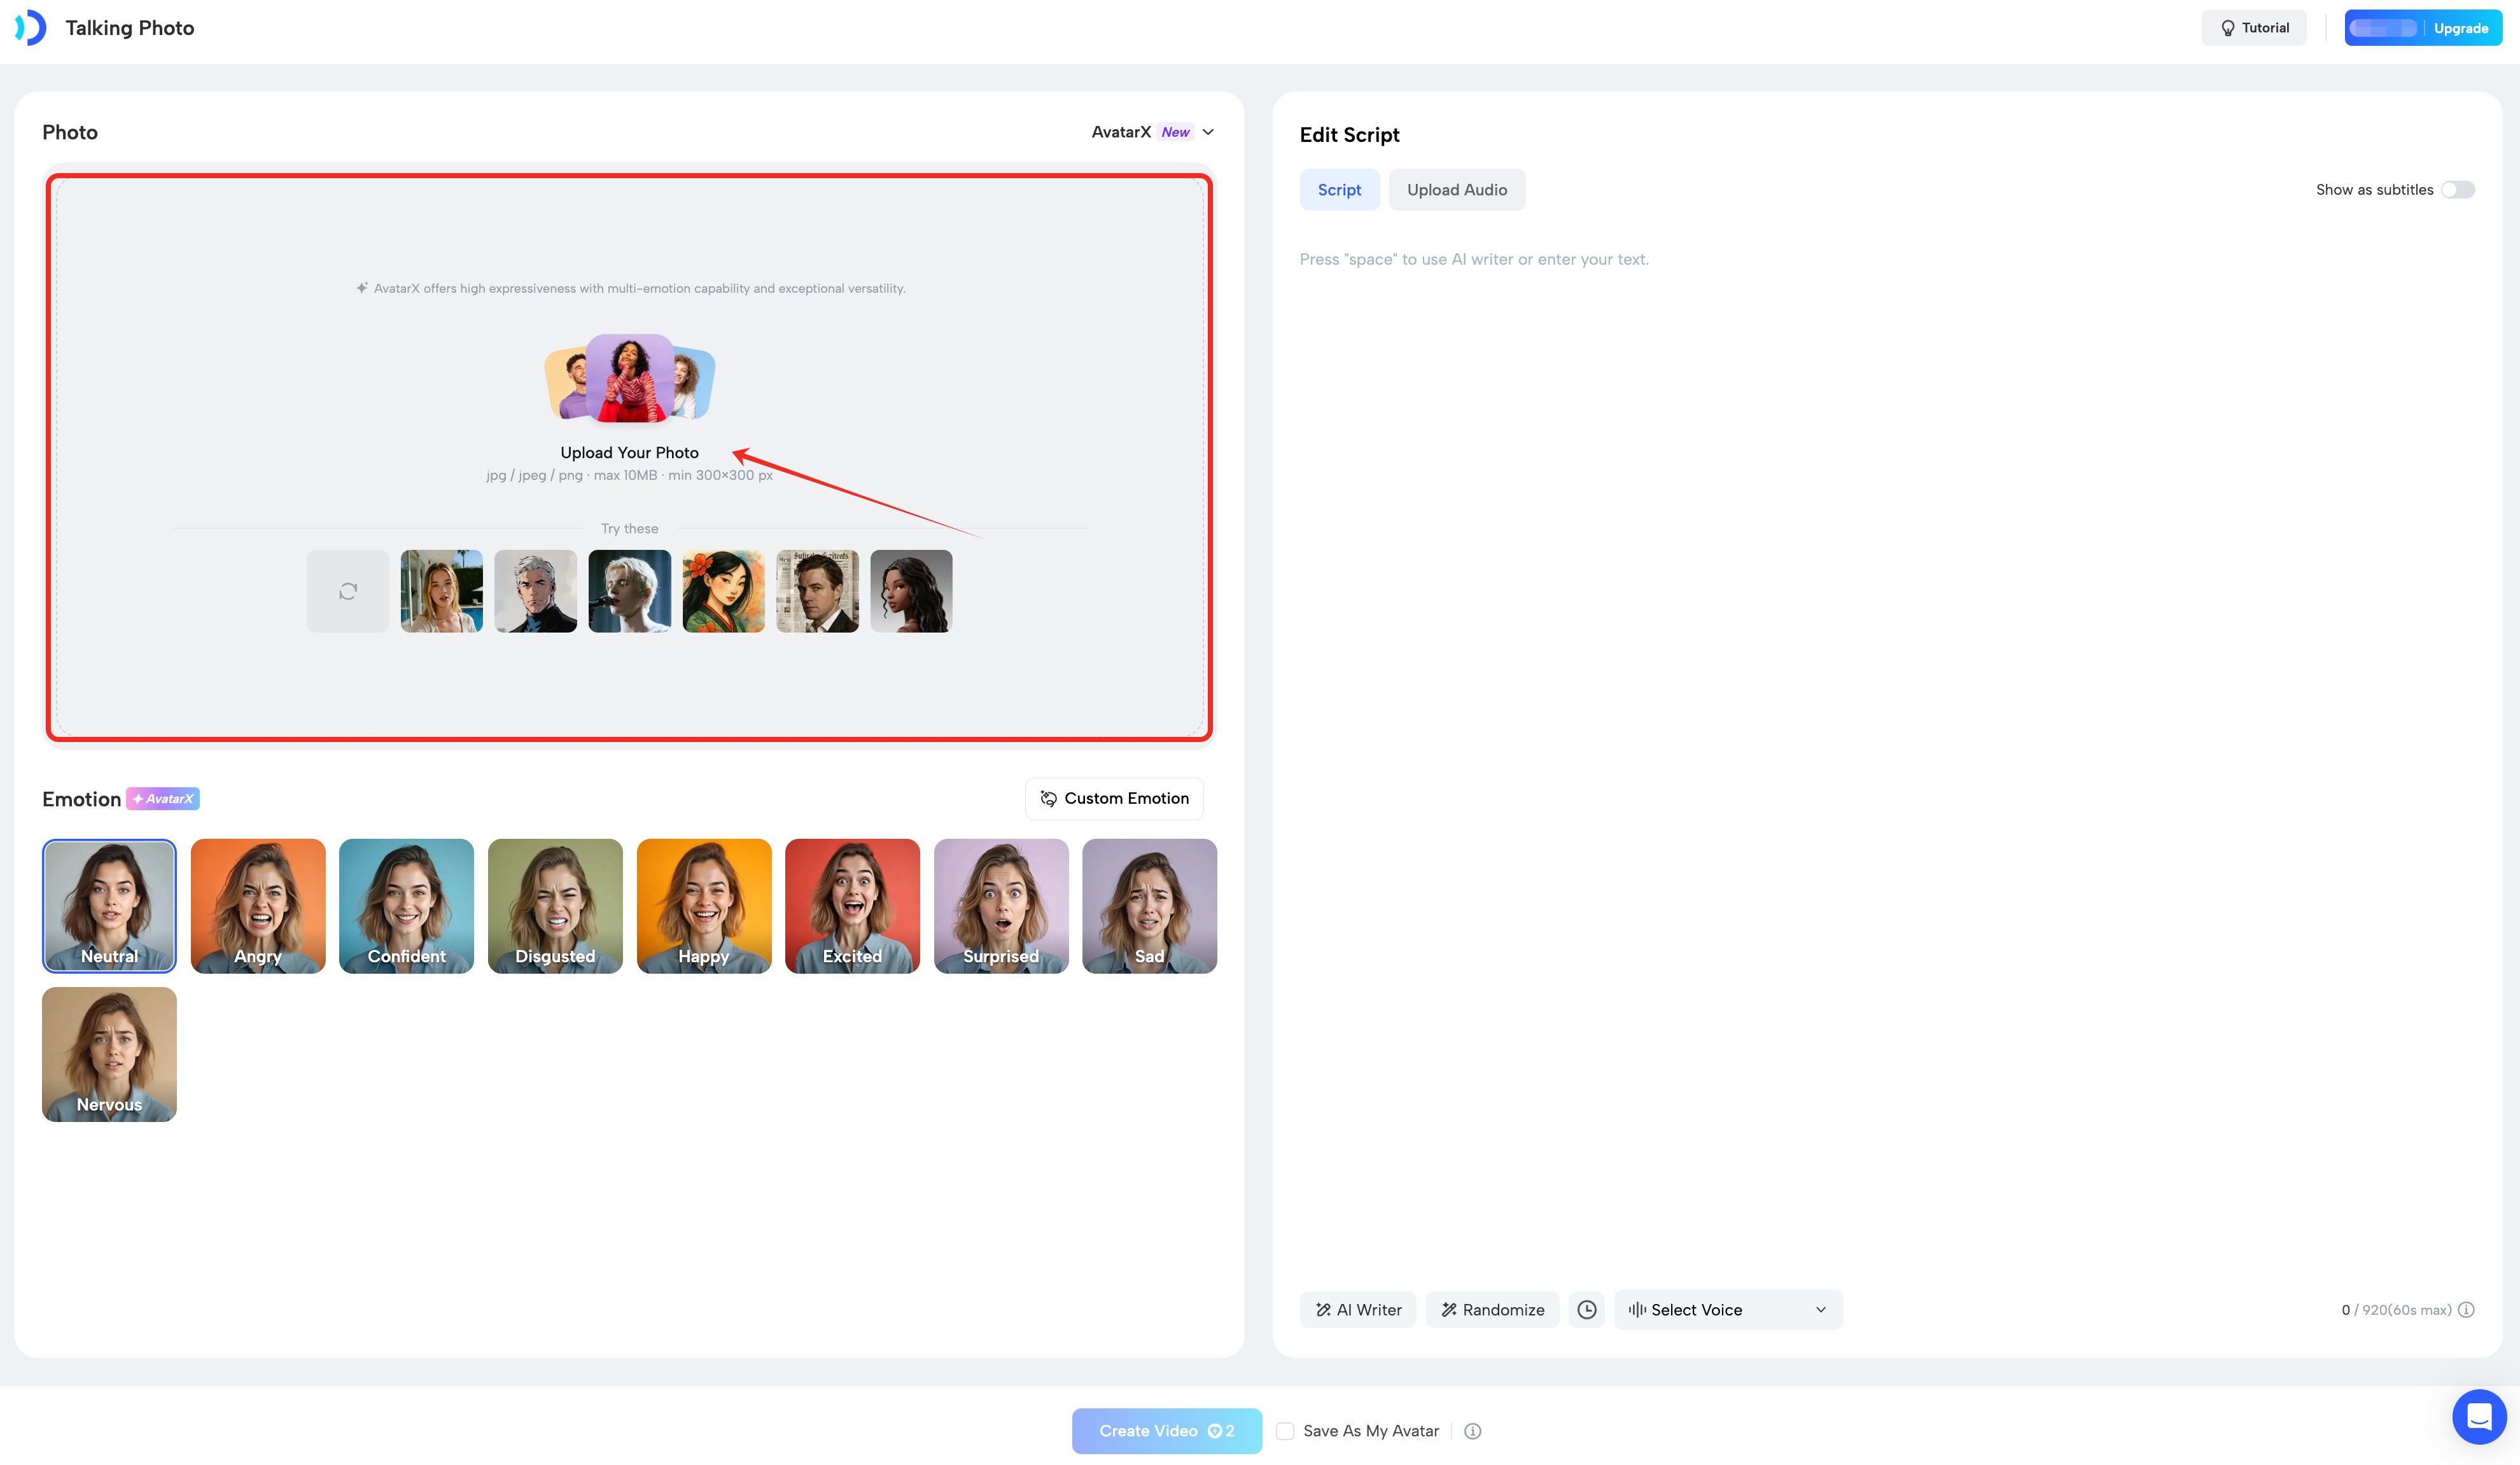Click the AI Writer wand button
2520x1465 pixels.
1357,1309
